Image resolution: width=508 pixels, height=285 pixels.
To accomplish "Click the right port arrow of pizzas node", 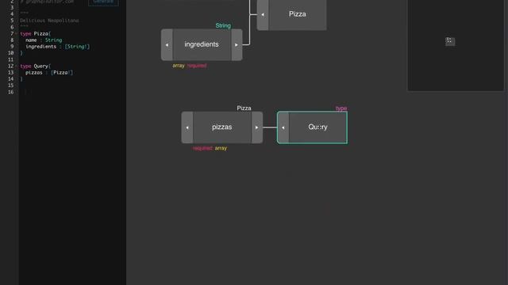I will (257, 127).
